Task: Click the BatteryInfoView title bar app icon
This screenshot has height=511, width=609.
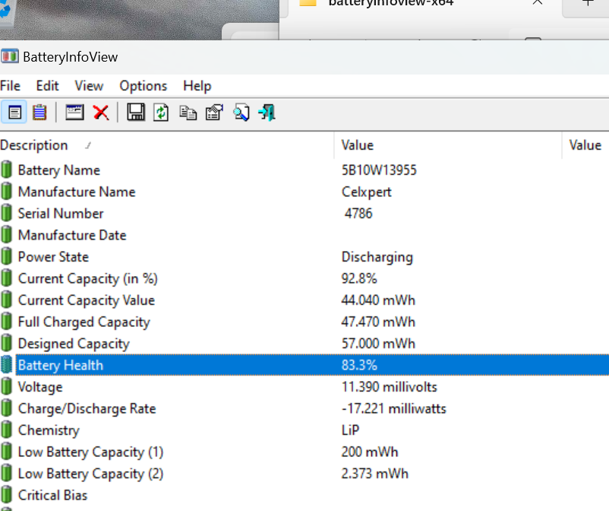Action: tap(10, 57)
